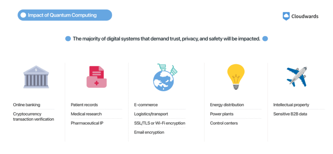This screenshot has height=154, width=333.
Task: Click the white circle in the title pill
Action: [x=24, y=15]
